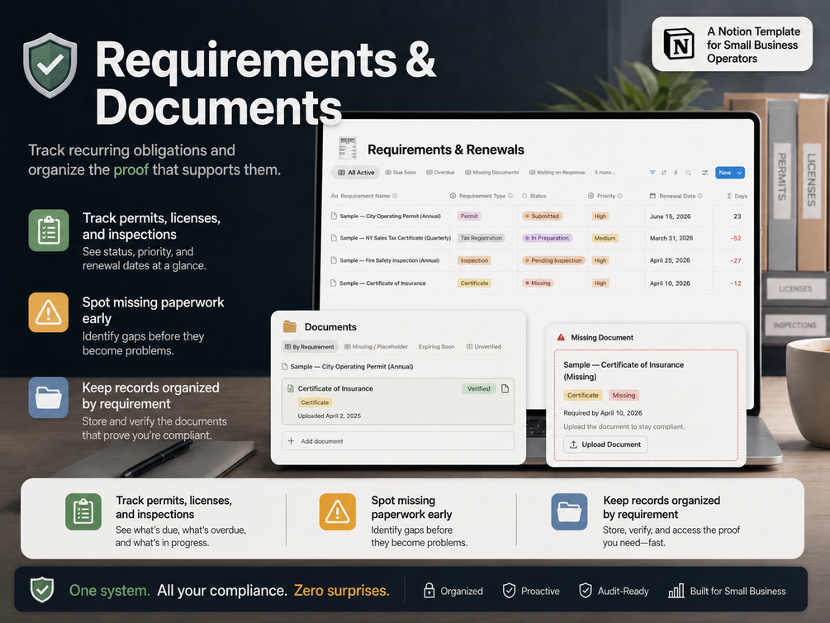Screen dimensions: 830x623
Task: Click the yellow Certificate tag in Missing Document card
Action: tap(583, 395)
